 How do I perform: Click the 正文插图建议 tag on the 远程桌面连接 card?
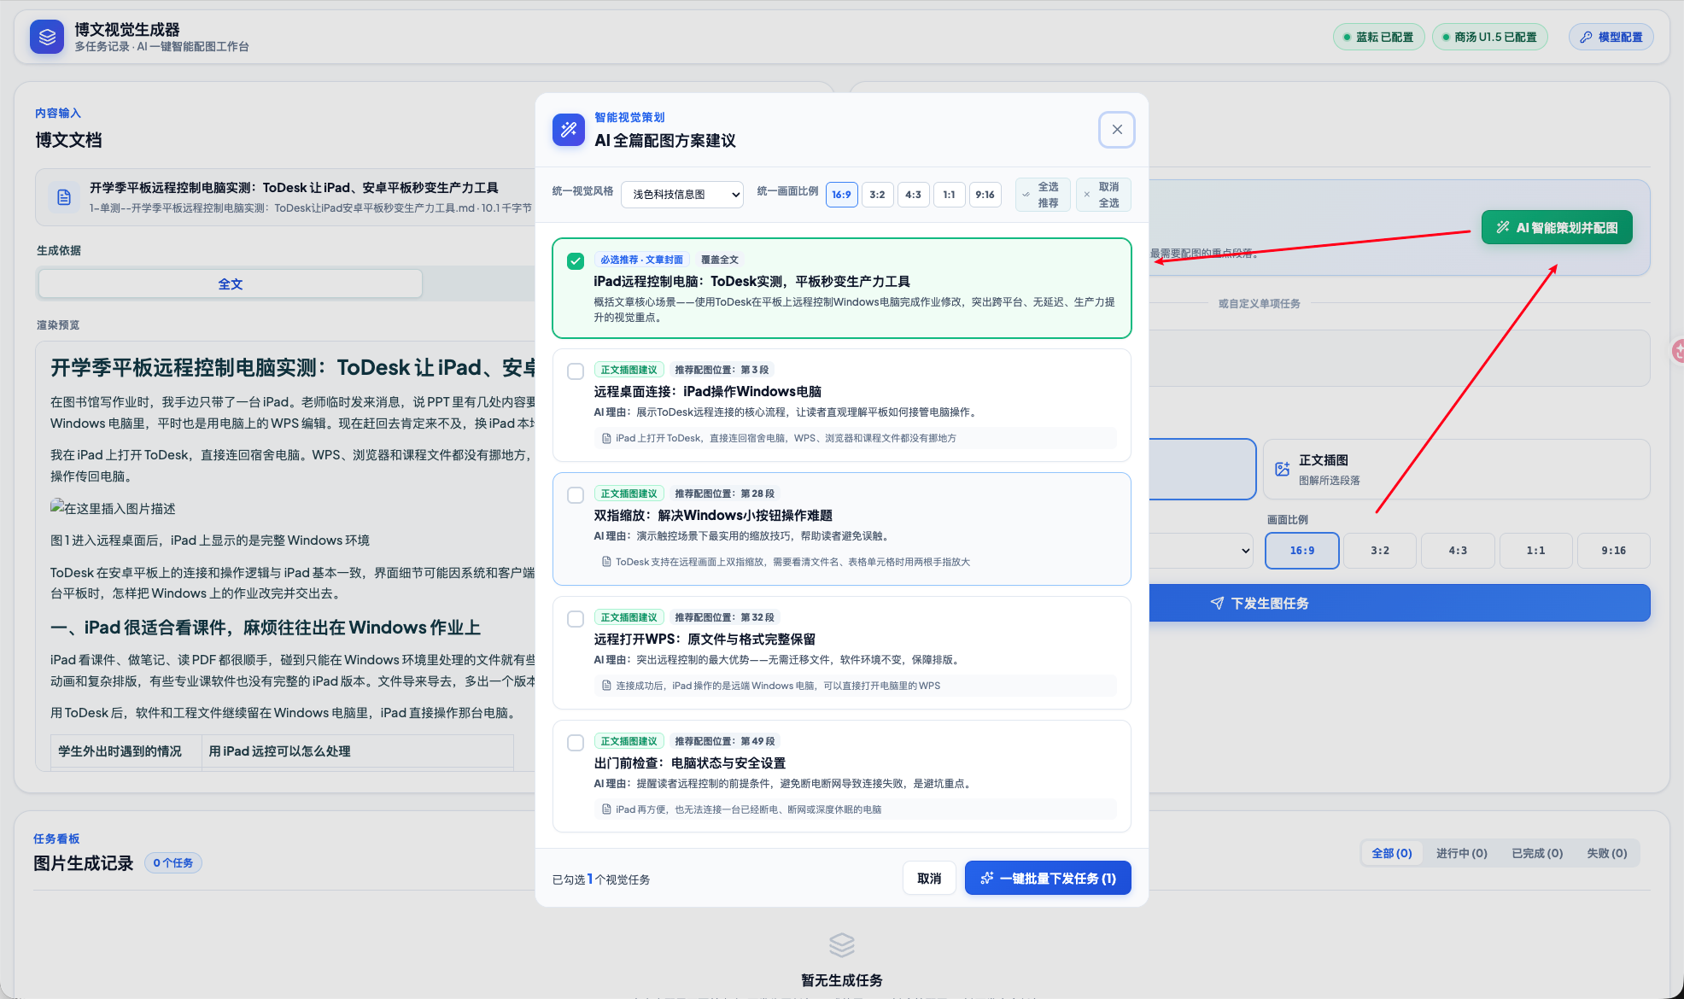point(629,370)
